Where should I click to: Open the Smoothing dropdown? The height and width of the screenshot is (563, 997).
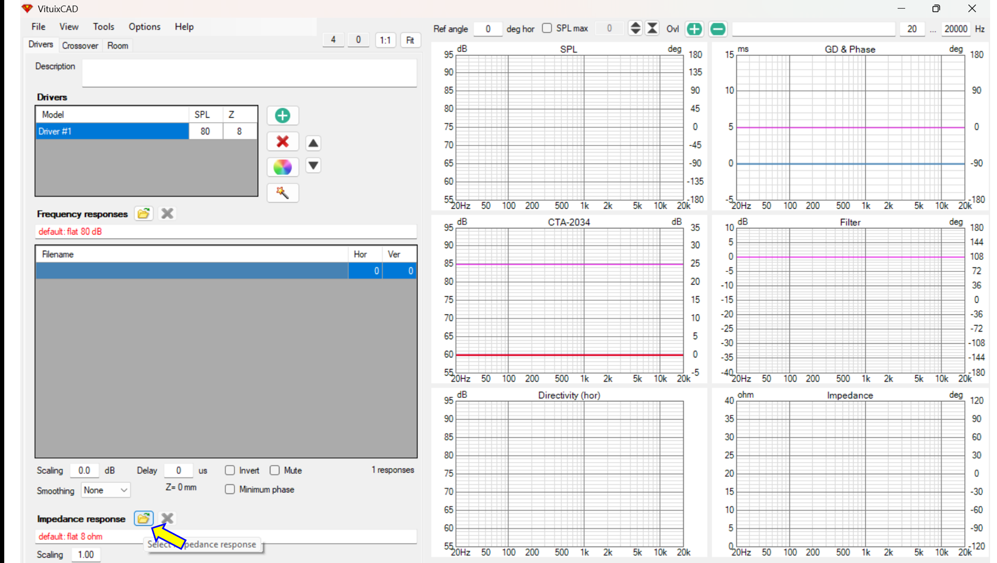pos(106,490)
